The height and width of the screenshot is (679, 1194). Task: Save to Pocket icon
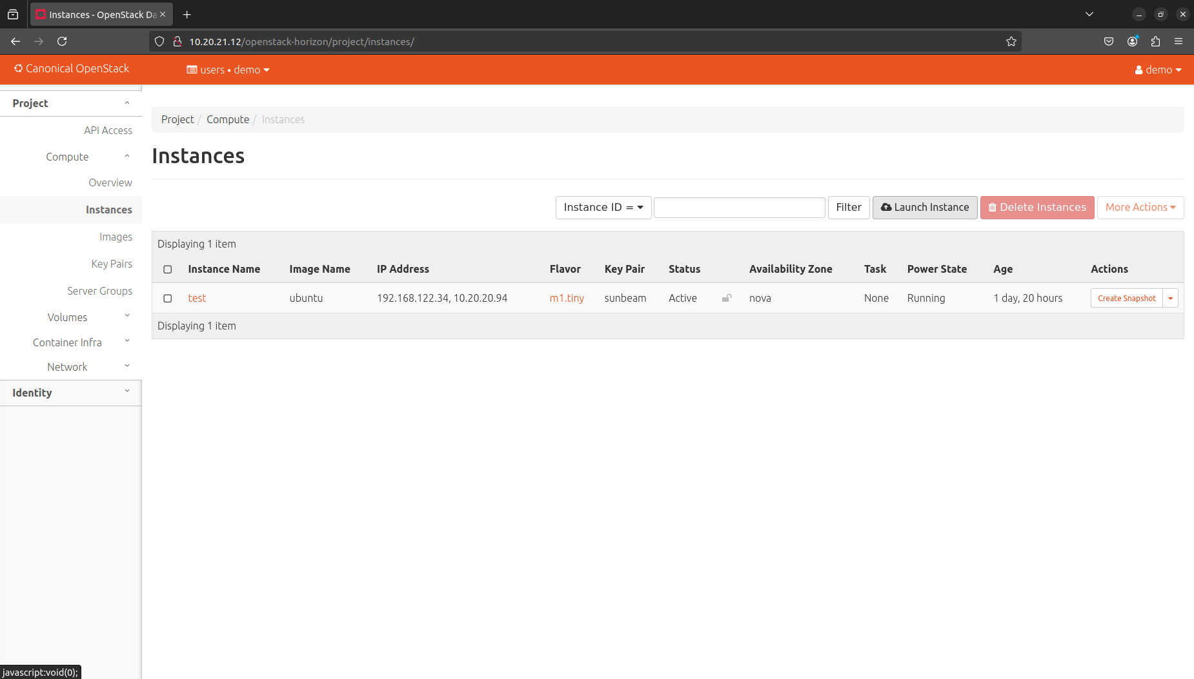point(1109,41)
